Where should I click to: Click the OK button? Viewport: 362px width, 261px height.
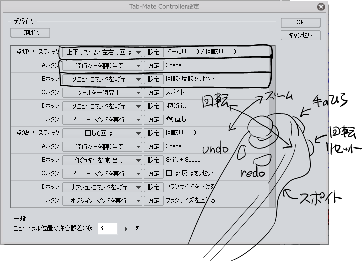point(300,22)
